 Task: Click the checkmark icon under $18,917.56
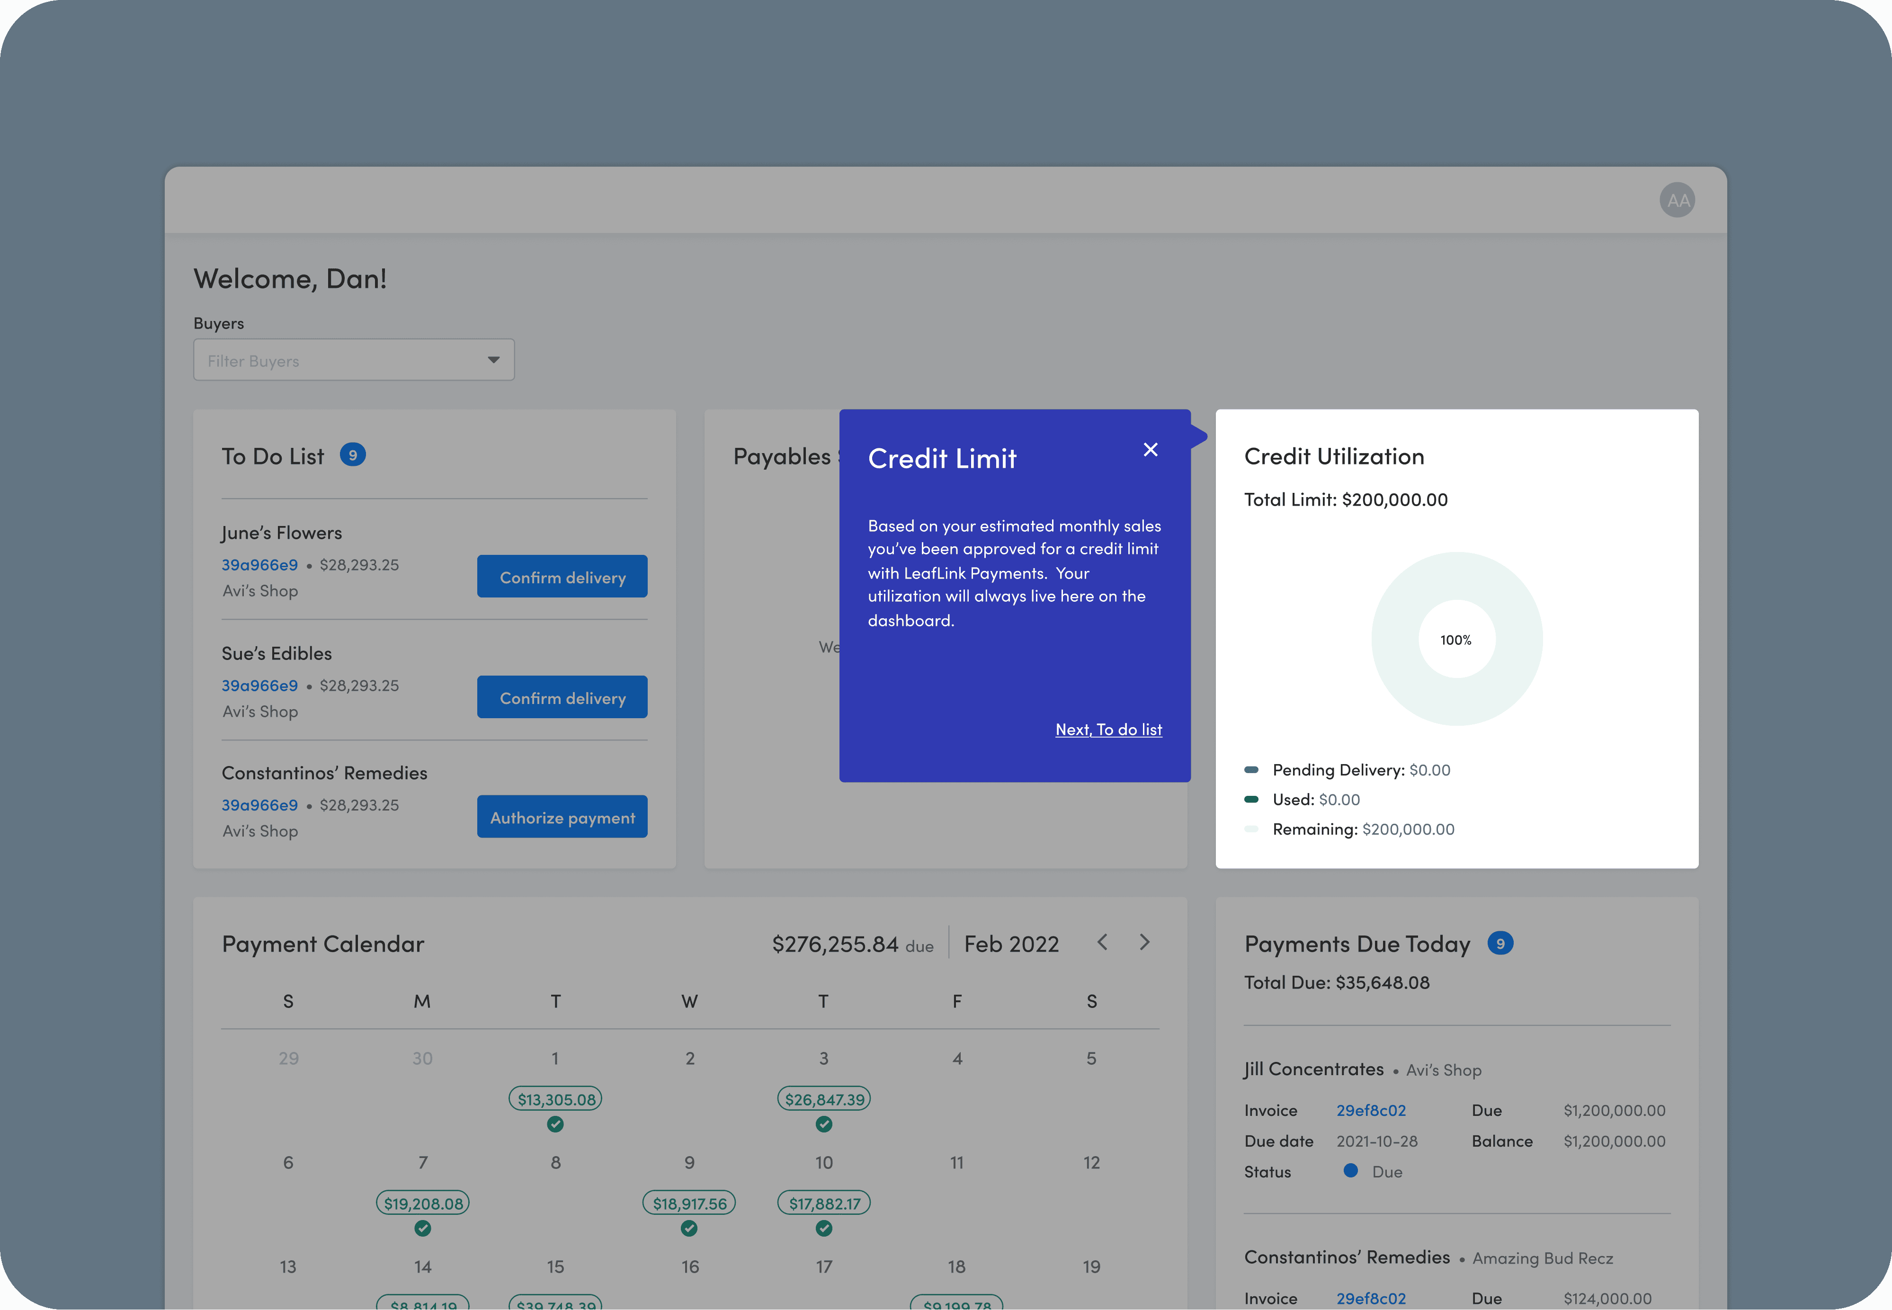[689, 1229]
